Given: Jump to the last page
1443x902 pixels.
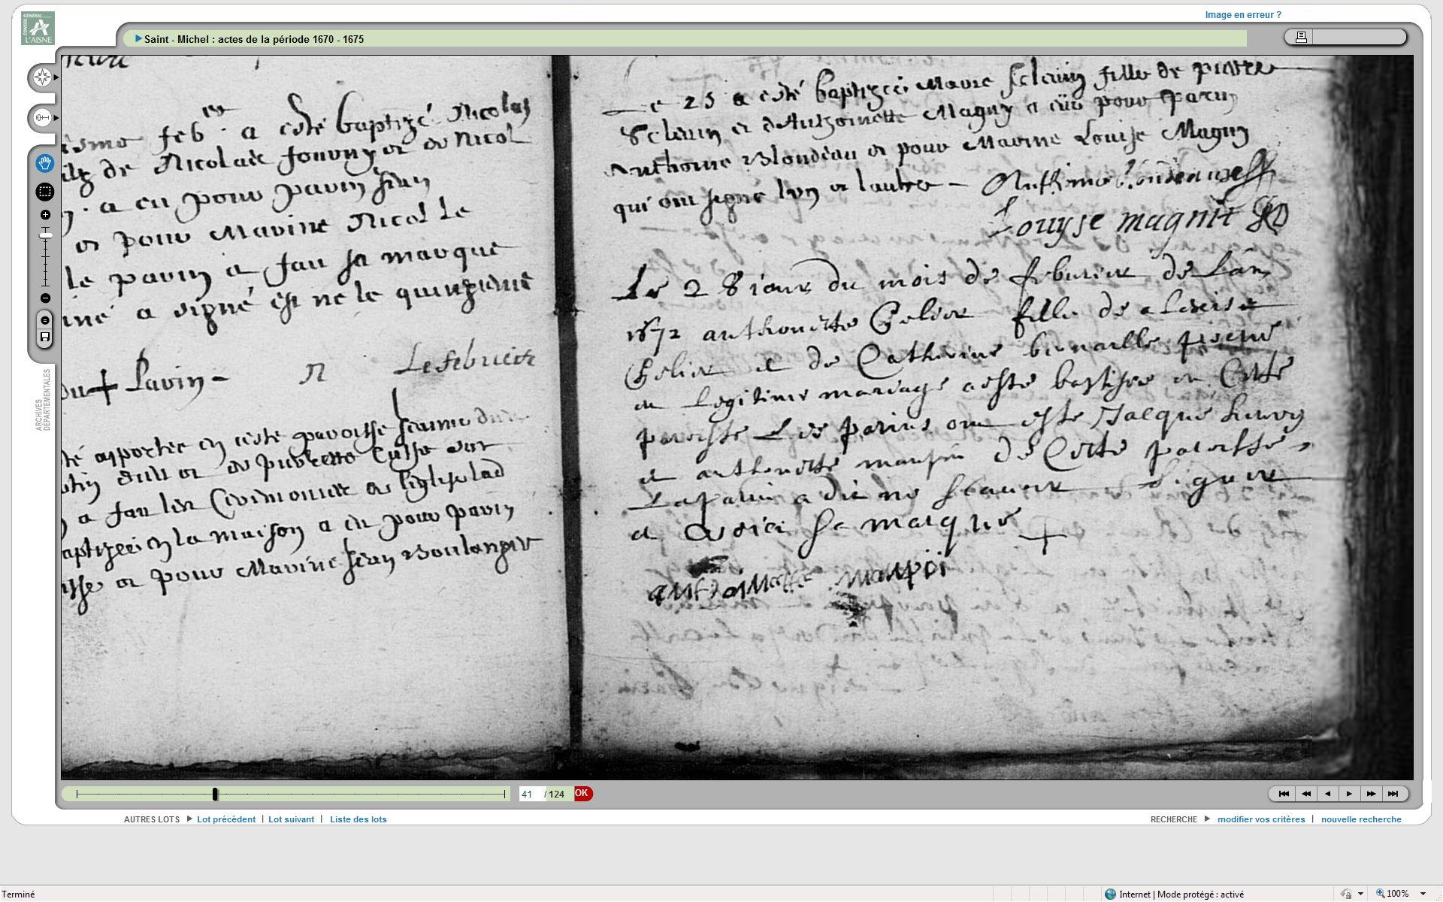Looking at the screenshot, I should click(1393, 794).
